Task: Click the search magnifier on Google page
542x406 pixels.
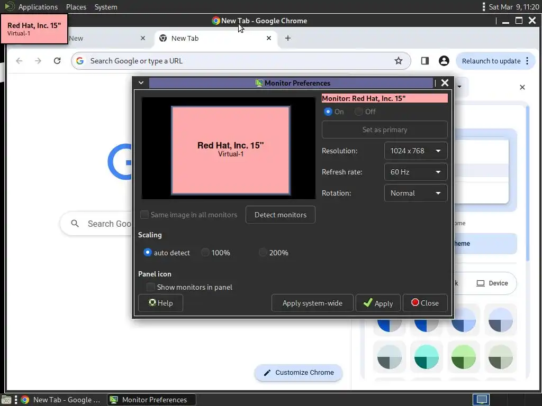Action: click(75, 224)
